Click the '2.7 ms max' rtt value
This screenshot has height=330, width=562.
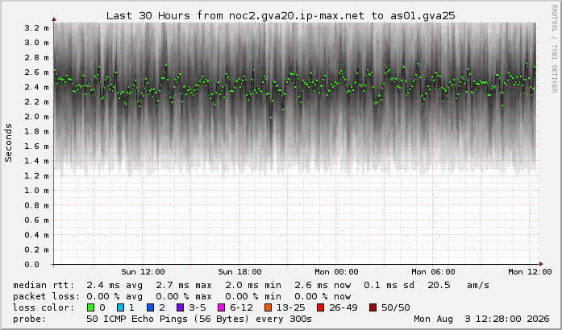point(184,285)
